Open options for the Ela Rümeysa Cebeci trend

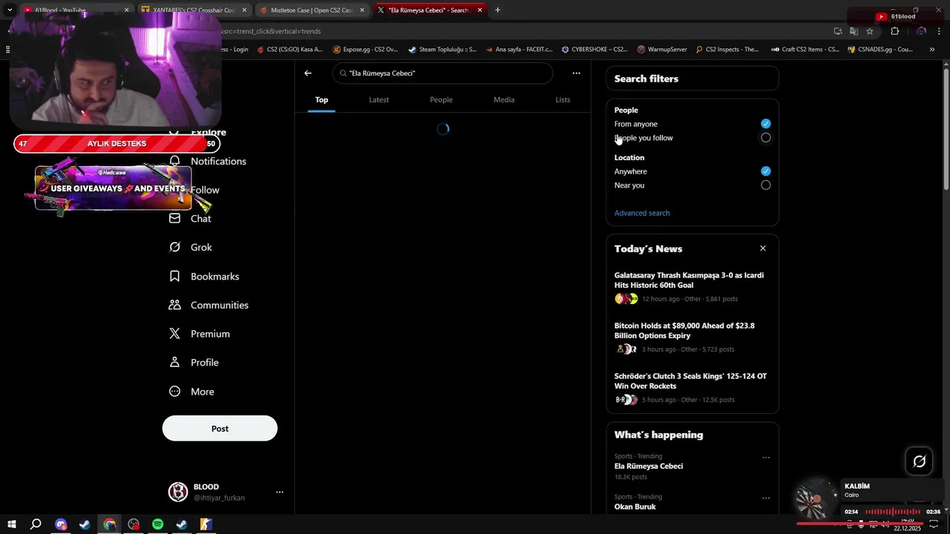[766, 458]
